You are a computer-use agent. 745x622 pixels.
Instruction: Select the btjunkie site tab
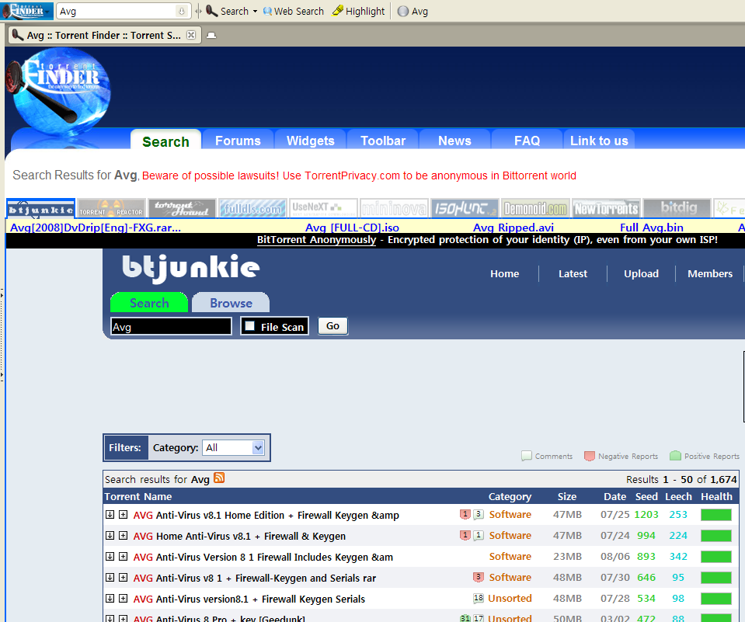pos(41,208)
